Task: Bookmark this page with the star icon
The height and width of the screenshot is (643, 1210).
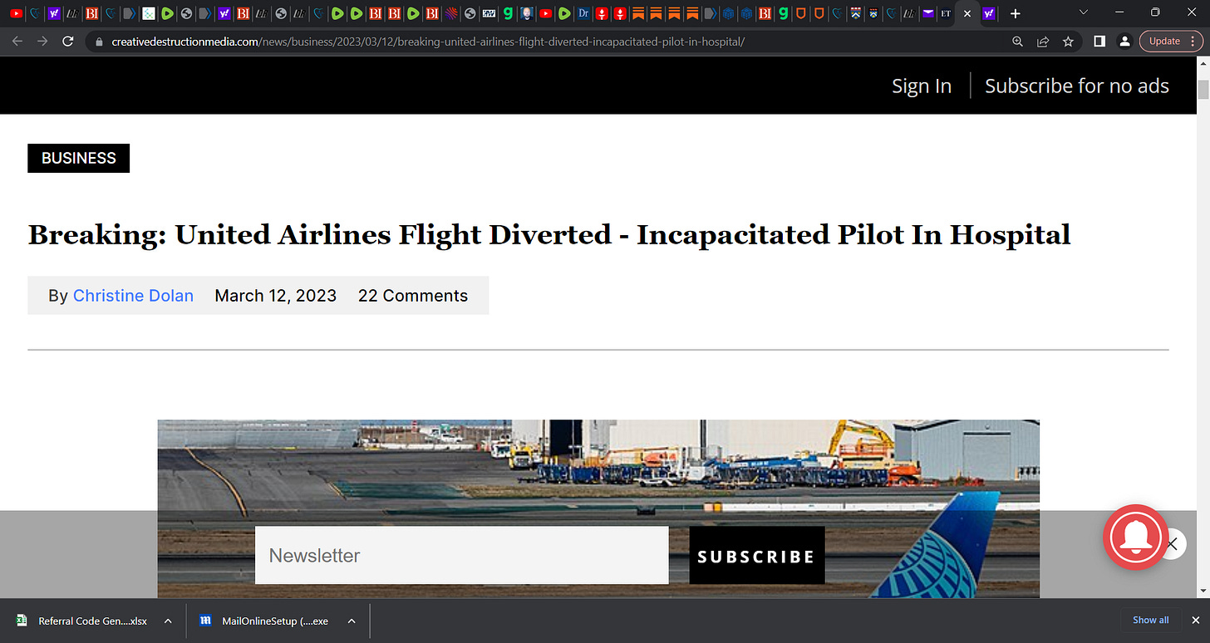Action: pyautogui.click(x=1068, y=42)
